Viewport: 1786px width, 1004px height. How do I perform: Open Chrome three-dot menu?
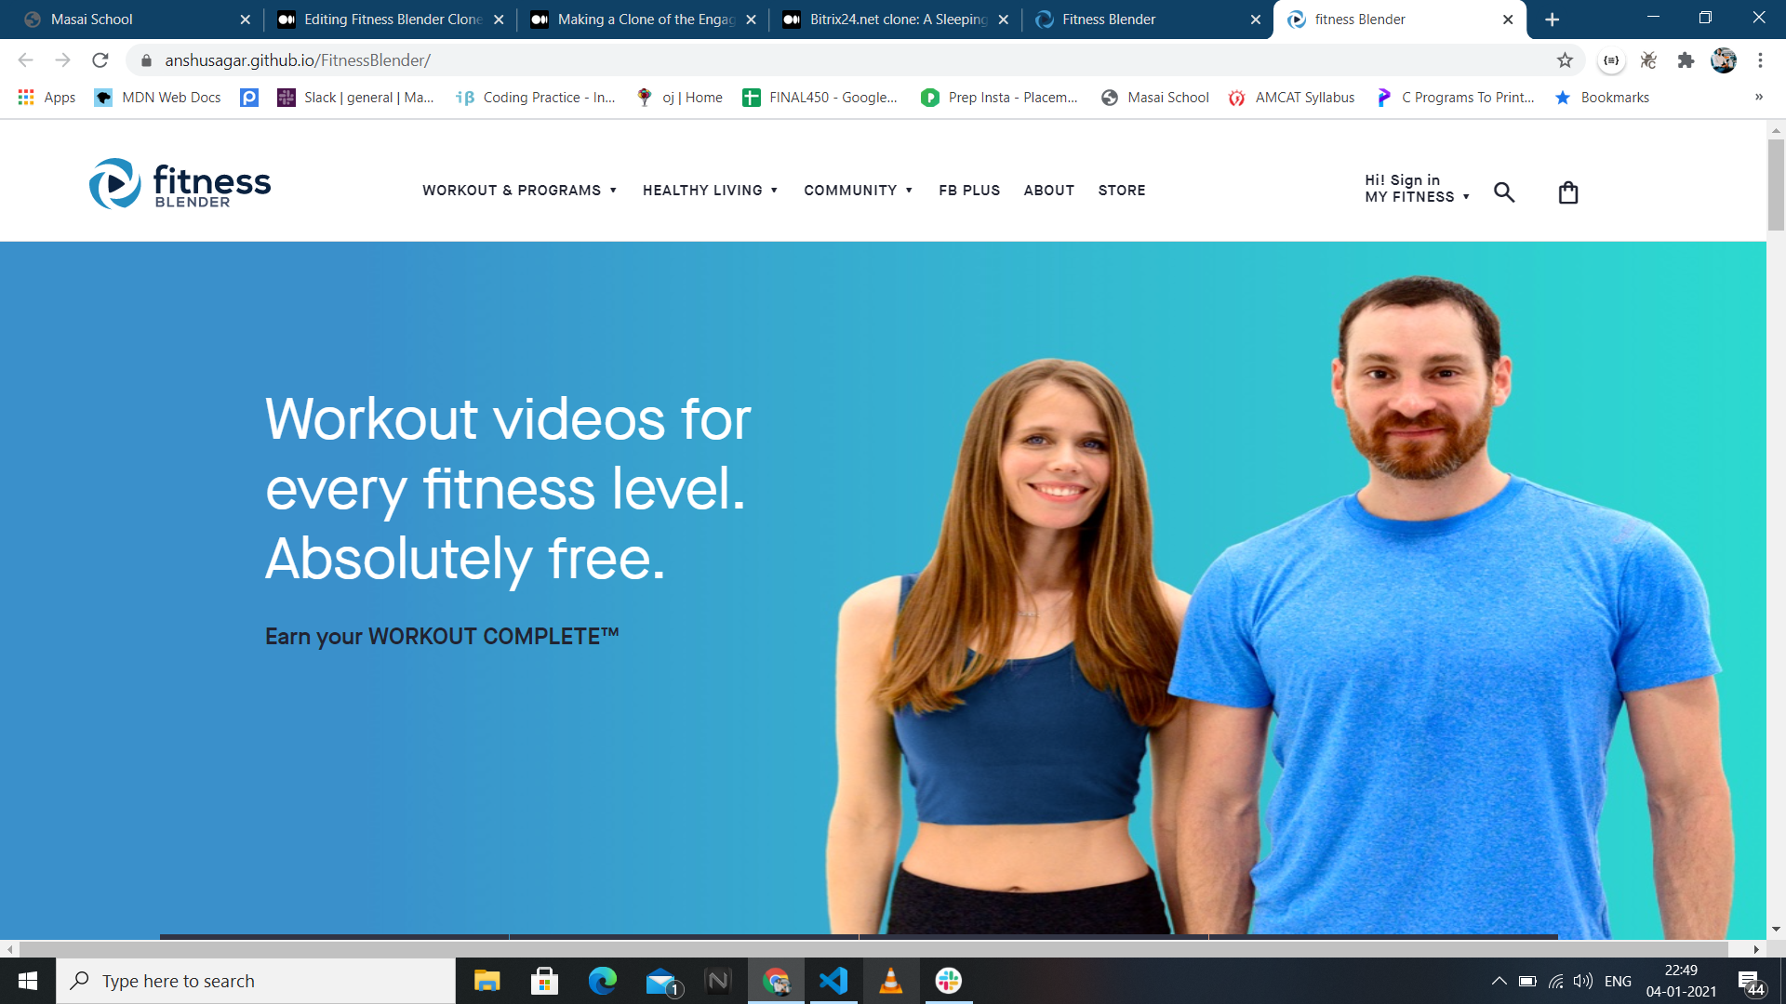pos(1760,60)
